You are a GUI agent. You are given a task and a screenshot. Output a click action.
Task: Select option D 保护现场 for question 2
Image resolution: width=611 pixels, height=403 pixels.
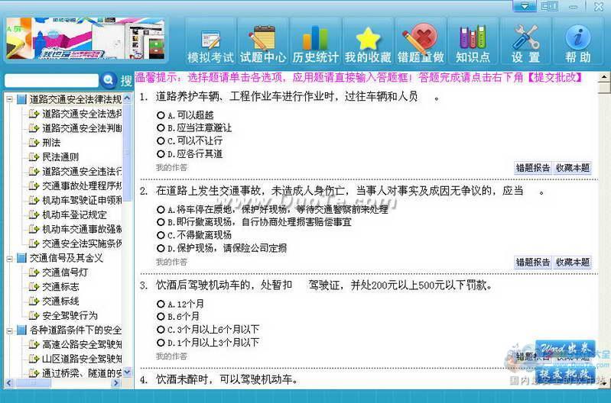pyautogui.click(x=161, y=248)
